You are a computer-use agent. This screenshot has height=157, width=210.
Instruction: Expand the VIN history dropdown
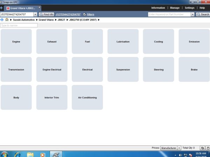[35, 14]
